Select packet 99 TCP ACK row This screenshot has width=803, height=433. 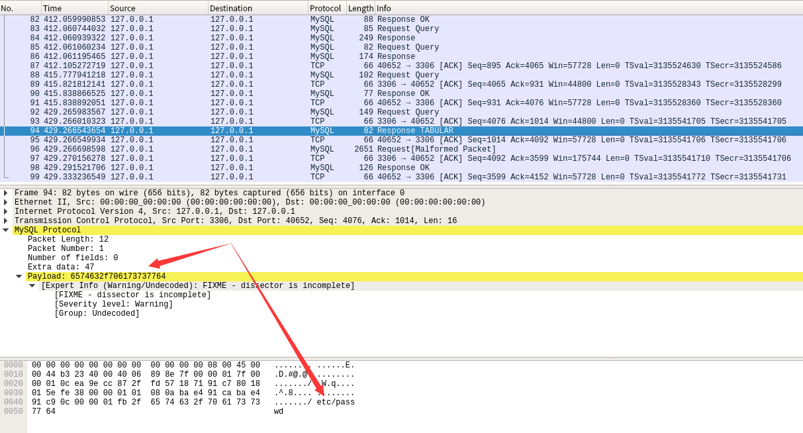tap(401, 177)
